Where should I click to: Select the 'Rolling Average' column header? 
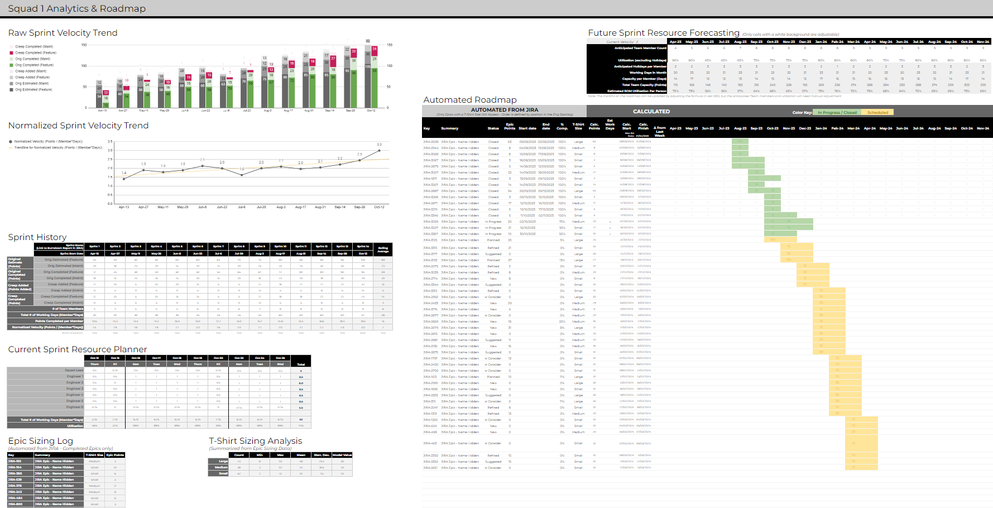click(x=383, y=250)
